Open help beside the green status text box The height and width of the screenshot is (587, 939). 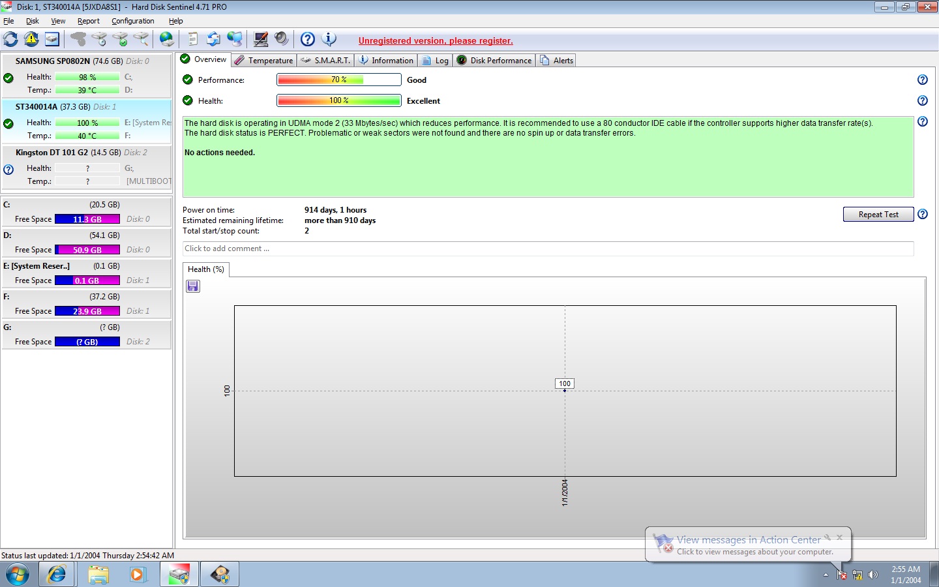coord(923,121)
